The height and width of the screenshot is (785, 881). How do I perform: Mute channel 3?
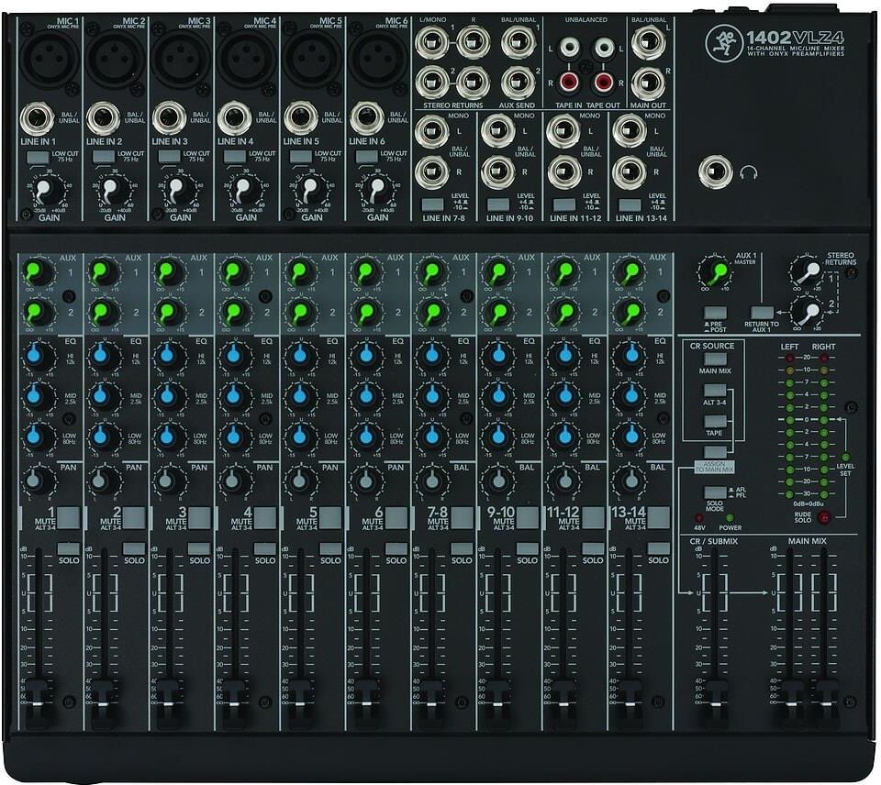[x=199, y=517]
